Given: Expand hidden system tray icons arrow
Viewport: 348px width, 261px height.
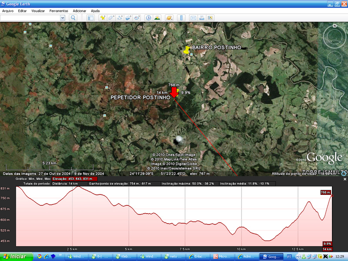Looking at the screenshot, I should coord(298,257).
